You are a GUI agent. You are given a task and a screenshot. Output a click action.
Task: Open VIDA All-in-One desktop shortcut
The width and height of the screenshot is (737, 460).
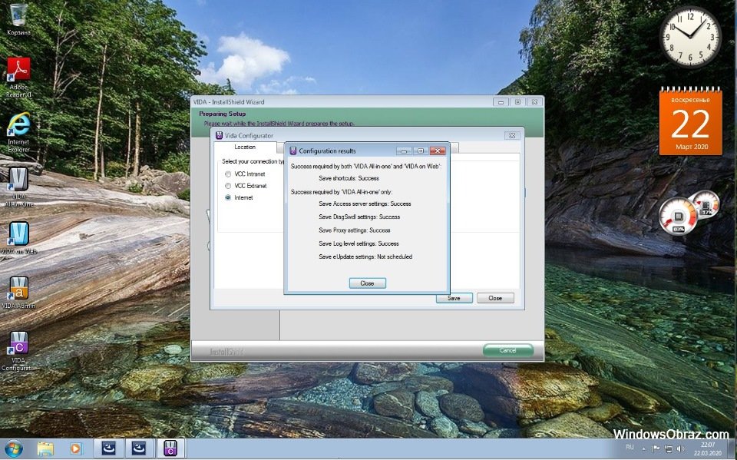click(18, 187)
